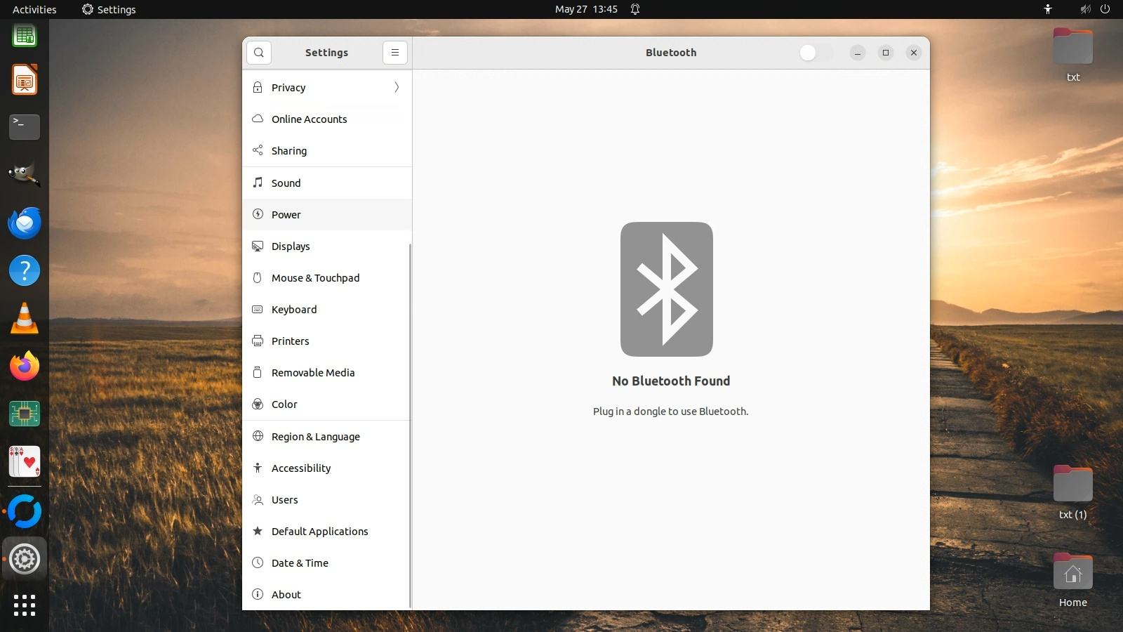Click the Printers icon in sidebar
This screenshot has width=1123, height=632.
point(258,341)
